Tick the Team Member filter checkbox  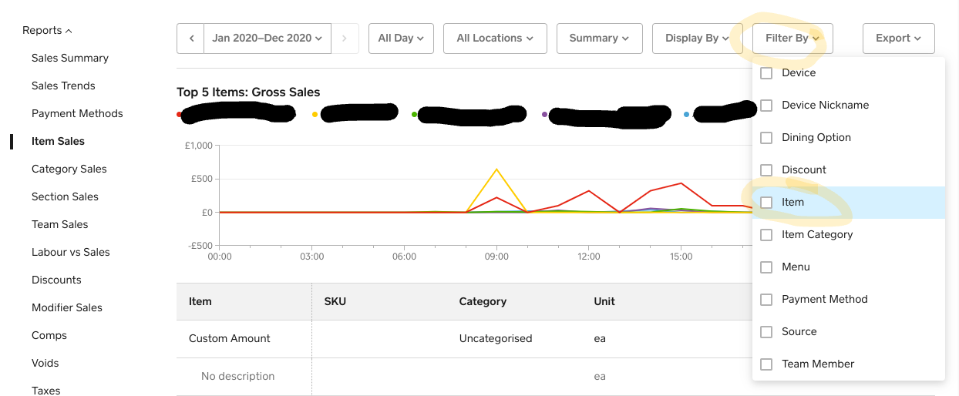[x=766, y=364]
